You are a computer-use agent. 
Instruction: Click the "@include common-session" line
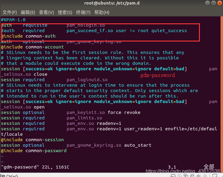click(32, 140)
